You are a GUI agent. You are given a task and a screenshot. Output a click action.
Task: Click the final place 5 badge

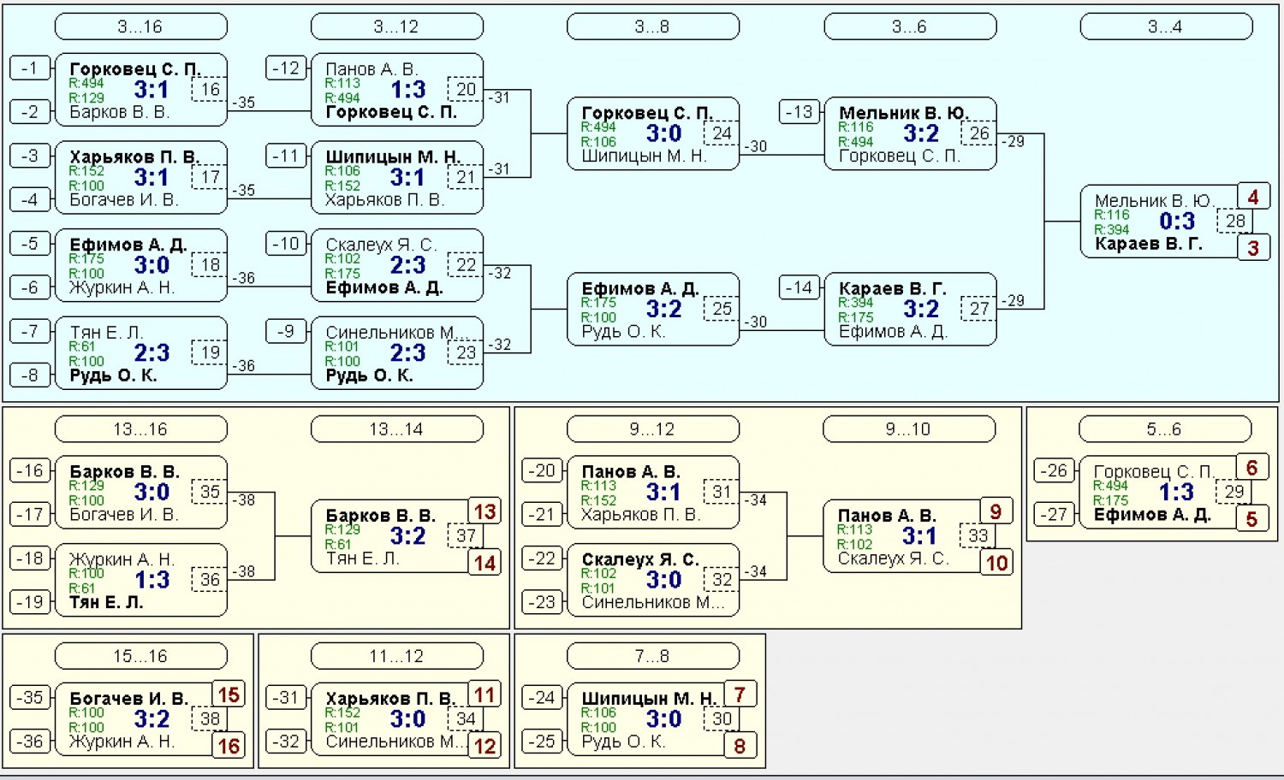(x=1251, y=519)
